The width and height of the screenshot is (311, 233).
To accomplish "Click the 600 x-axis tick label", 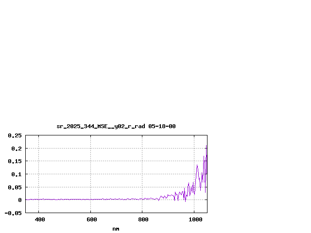I will (90, 220).
